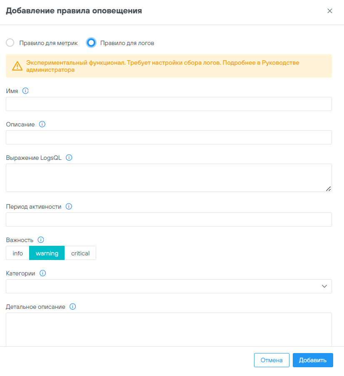344x376 pixels.
Task: Click info icon next to Выражение LogsQL
Action: coord(69,158)
